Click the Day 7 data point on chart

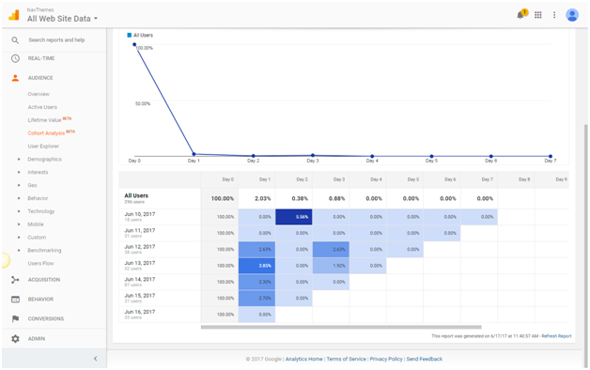[551, 156]
